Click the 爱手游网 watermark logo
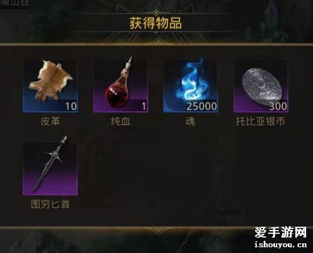 280,232
